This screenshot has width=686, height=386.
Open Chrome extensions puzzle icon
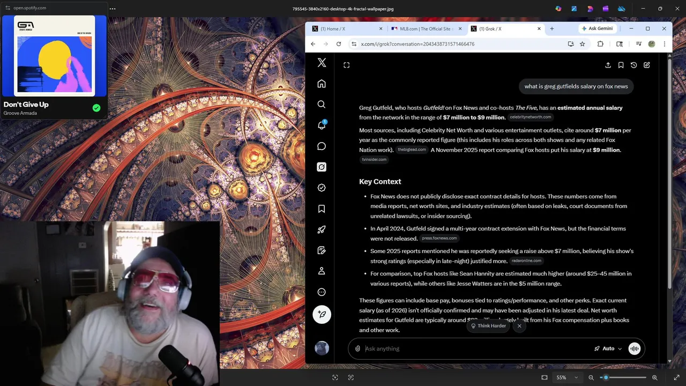pos(600,44)
